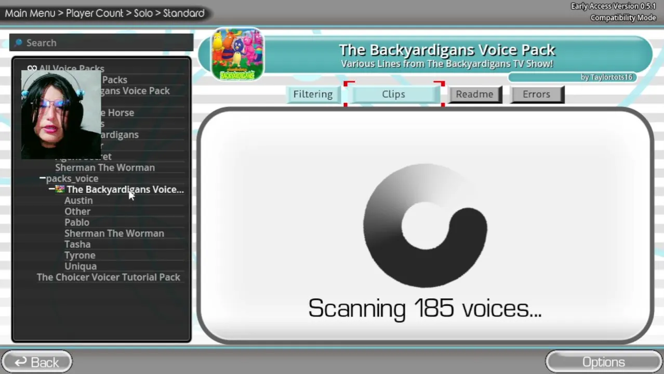Screen dimensions: 664x374
Task: Click the infinity icon beside All Voice Packs
Action: tap(32, 68)
